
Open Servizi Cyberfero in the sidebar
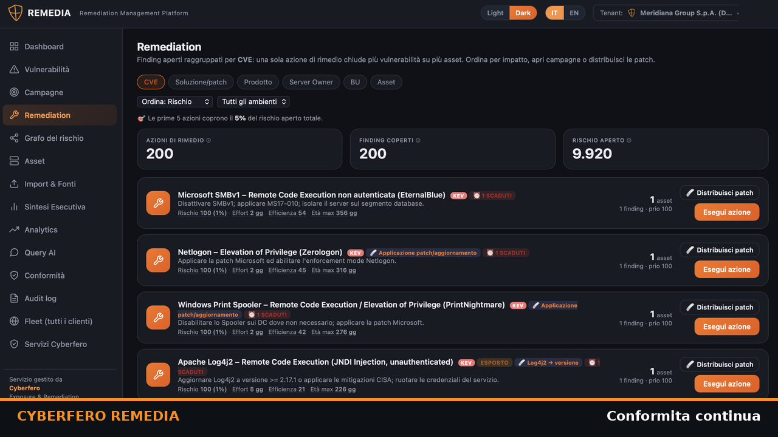point(60,344)
